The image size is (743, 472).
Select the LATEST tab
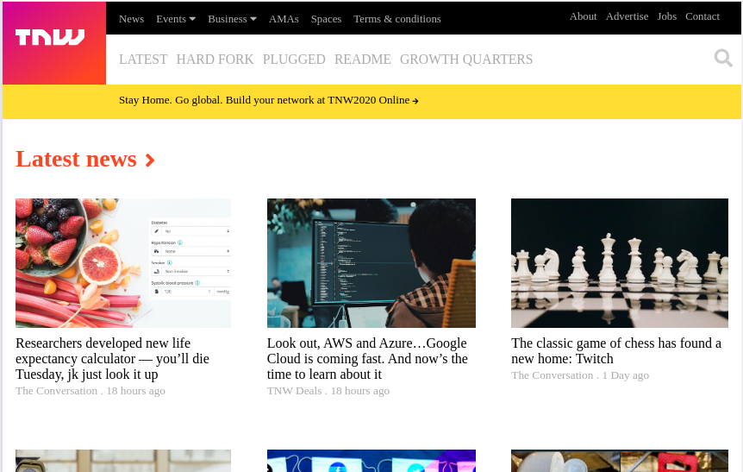click(x=143, y=60)
